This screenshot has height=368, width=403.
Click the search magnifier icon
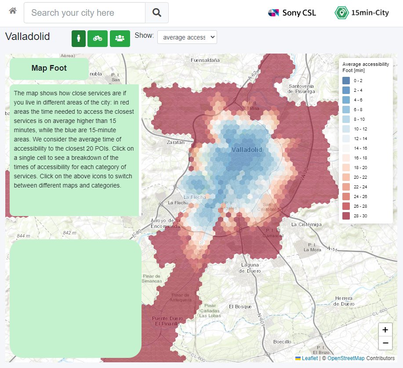(158, 12)
